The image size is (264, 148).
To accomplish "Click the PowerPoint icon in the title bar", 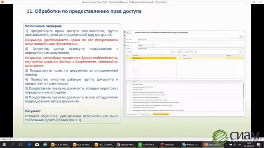I will (2, 2).
